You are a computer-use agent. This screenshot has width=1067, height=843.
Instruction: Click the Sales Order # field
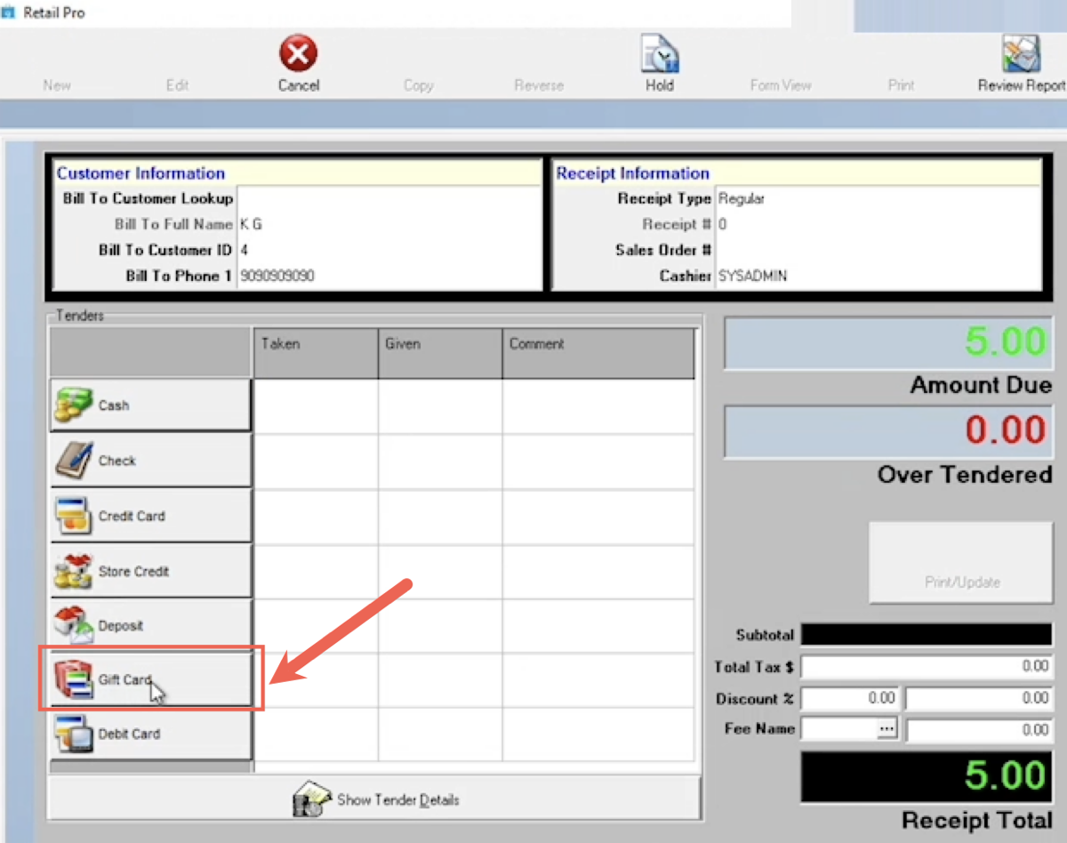[x=878, y=250]
